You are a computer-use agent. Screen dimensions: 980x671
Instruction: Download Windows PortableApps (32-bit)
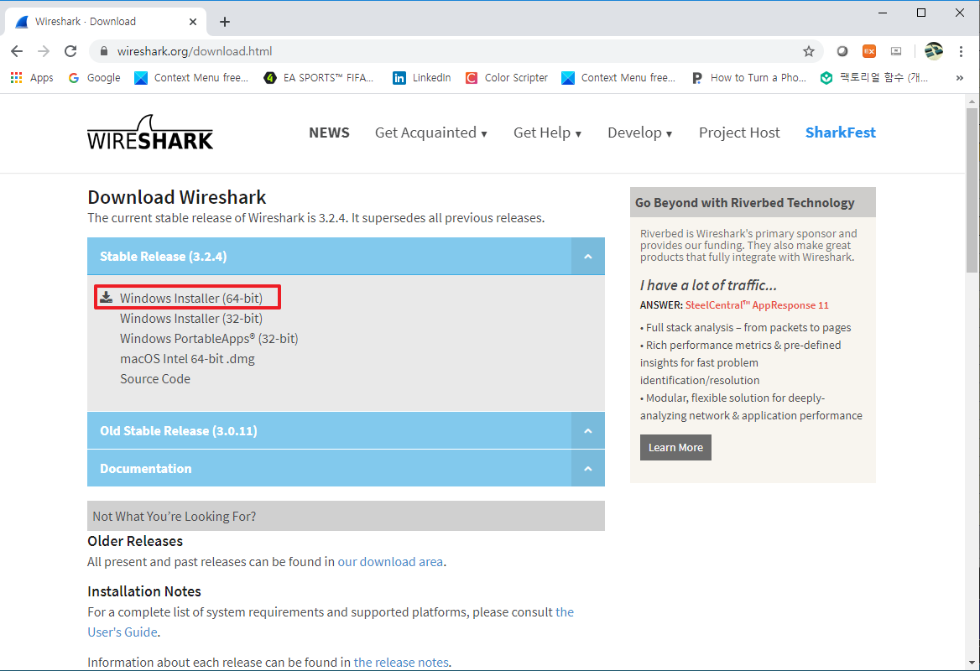pyautogui.click(x=209, y=339)
